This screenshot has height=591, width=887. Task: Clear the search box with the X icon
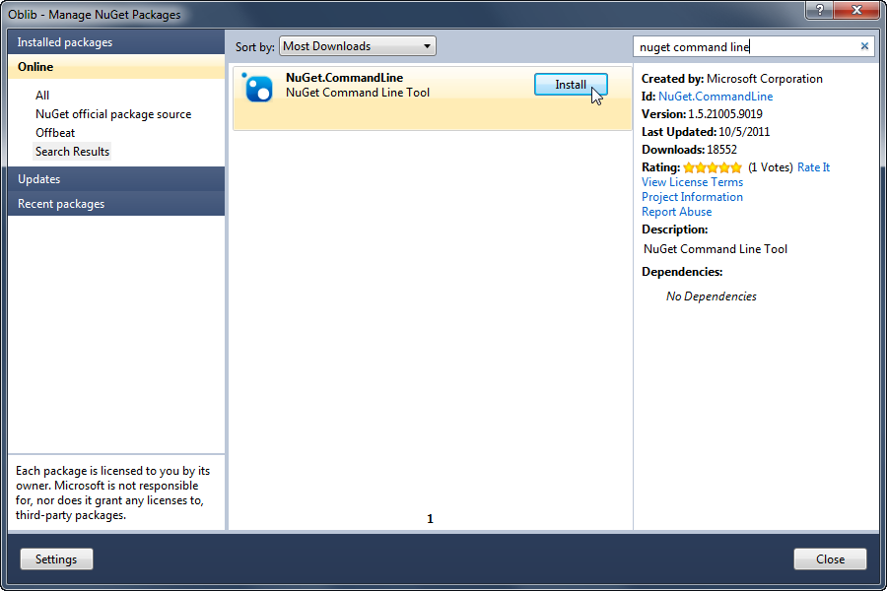tap(864, 46)
